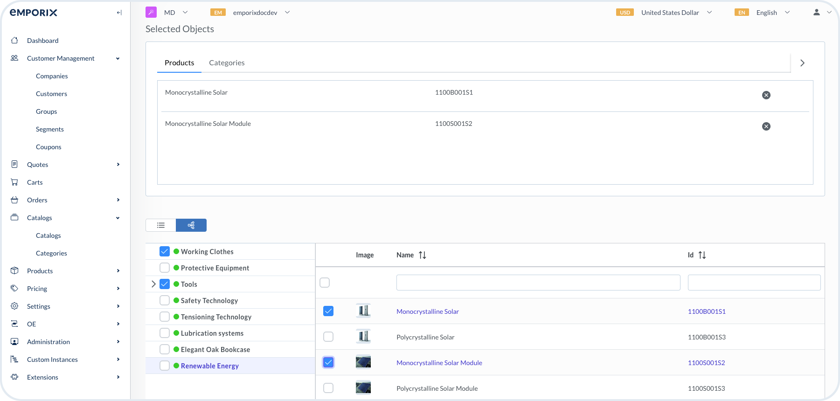Switch to the Categories tab
The width and height of the screenshot is (840, 401).
[x=227, y=63]
